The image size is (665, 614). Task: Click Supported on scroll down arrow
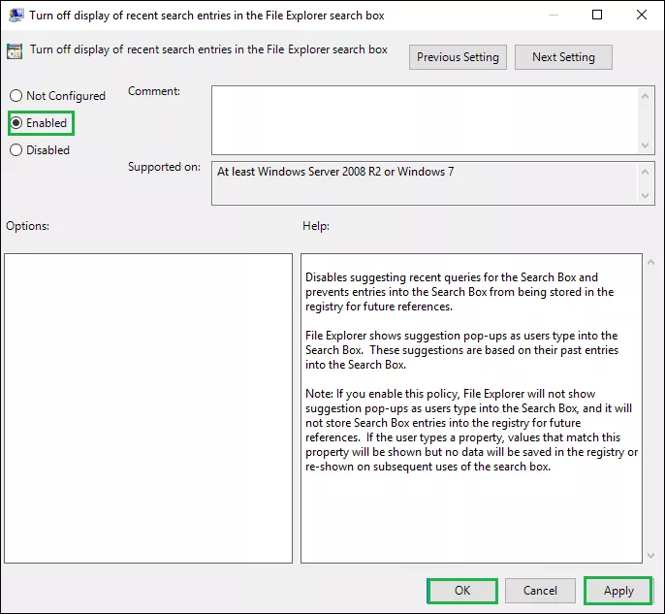[645, 196]
